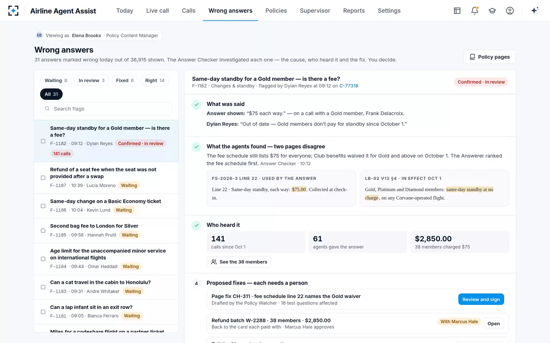This screenshot has width=550, height=343.
Task: Click the Airline Agent Assist logo icon
Action: click(13, 11)
